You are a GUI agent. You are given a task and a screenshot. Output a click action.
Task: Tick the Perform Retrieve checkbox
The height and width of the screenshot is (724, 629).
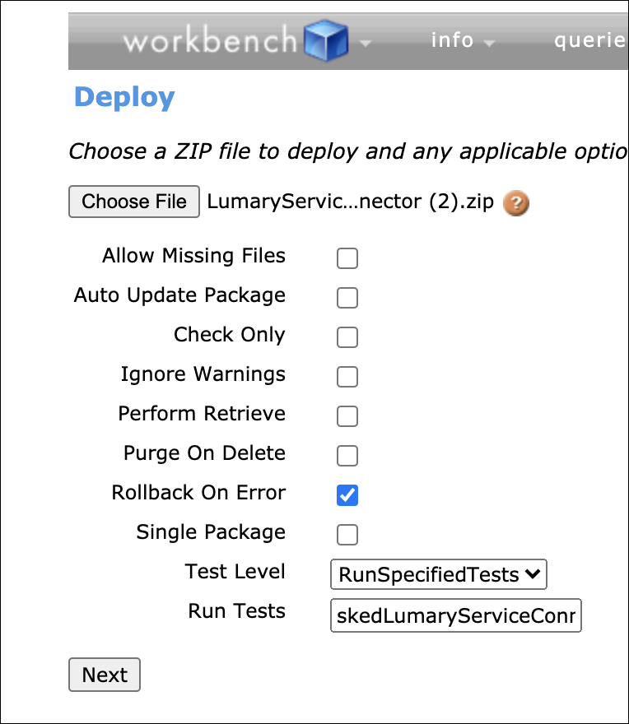(x=347, y=416)
